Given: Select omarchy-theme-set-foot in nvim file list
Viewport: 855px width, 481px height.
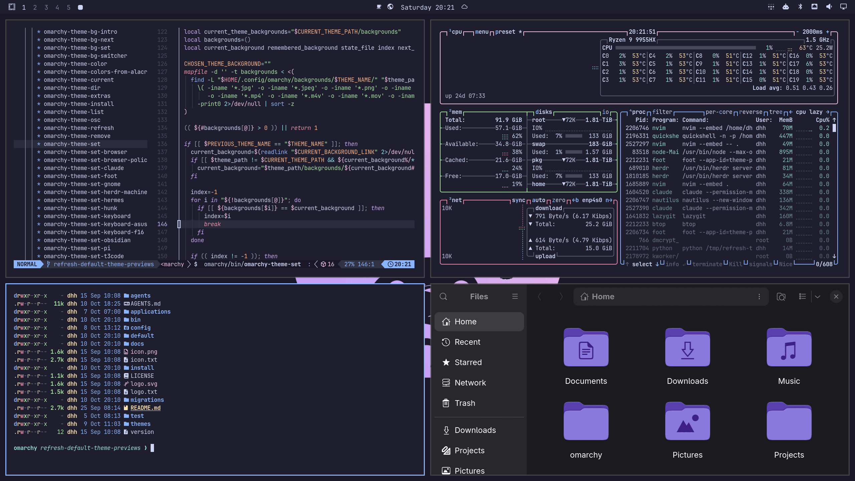Looking at the screenshot, I should click(80, 176).
